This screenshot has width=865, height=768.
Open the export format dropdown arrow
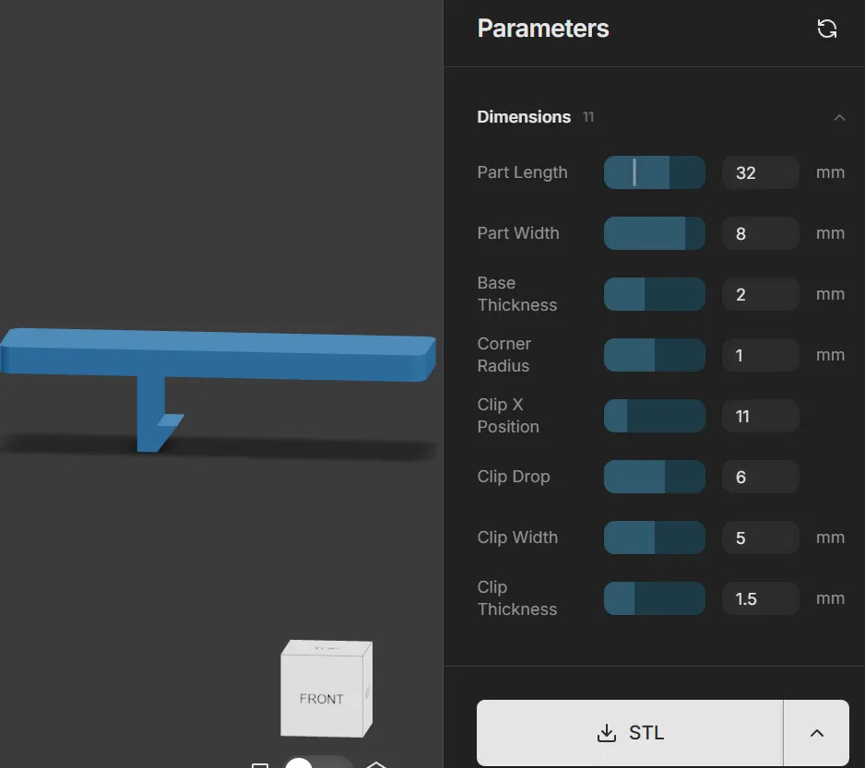point(816,733)
